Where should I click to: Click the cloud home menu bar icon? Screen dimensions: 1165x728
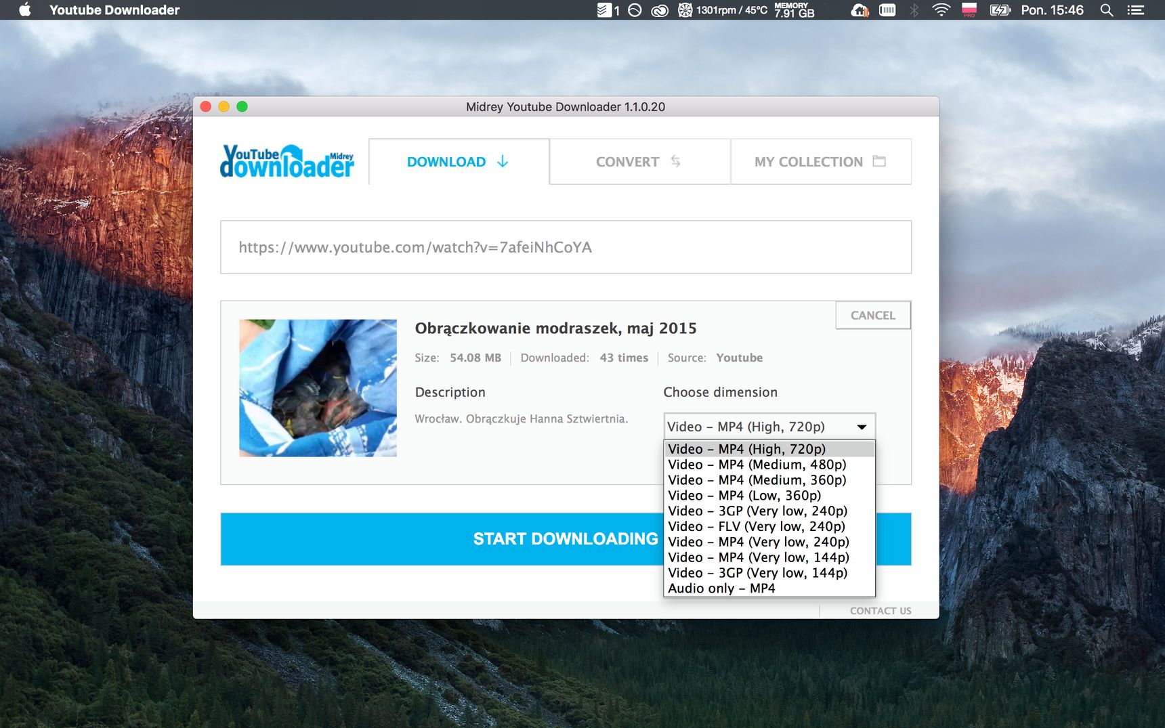tap(860, 9)
